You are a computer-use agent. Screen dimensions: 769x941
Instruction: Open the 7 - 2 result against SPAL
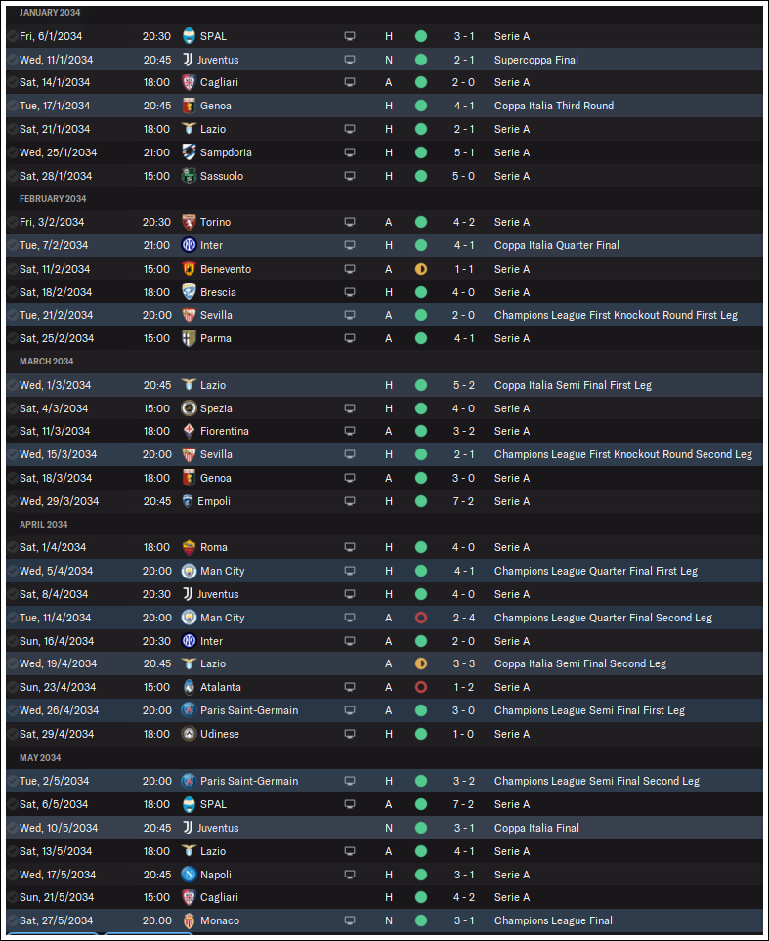coord(463,804)
